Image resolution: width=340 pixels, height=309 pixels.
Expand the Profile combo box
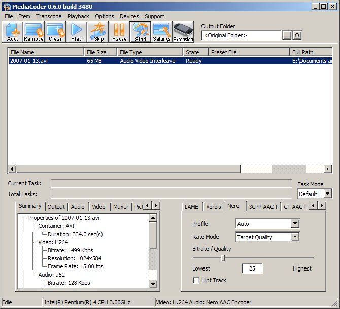(x=295, y=224)
